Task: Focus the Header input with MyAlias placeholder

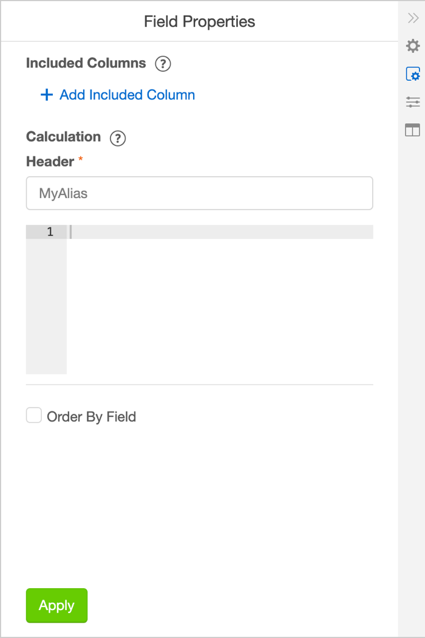Action: (199, 194)
